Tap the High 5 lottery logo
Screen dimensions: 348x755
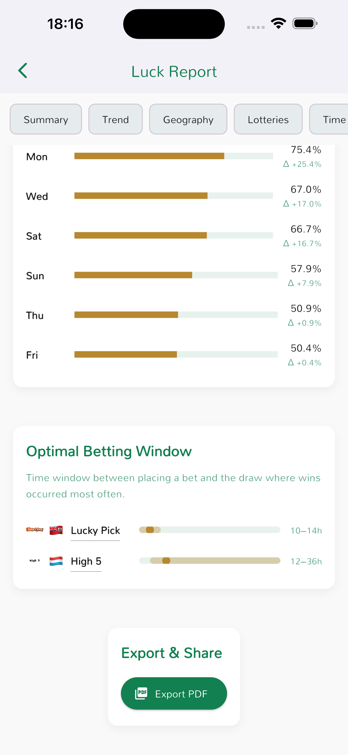pyautogui.click(x=35, y=560)
